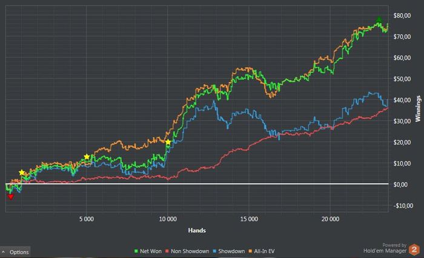Click the 20 000 hands axis label

tap(330, 219)
